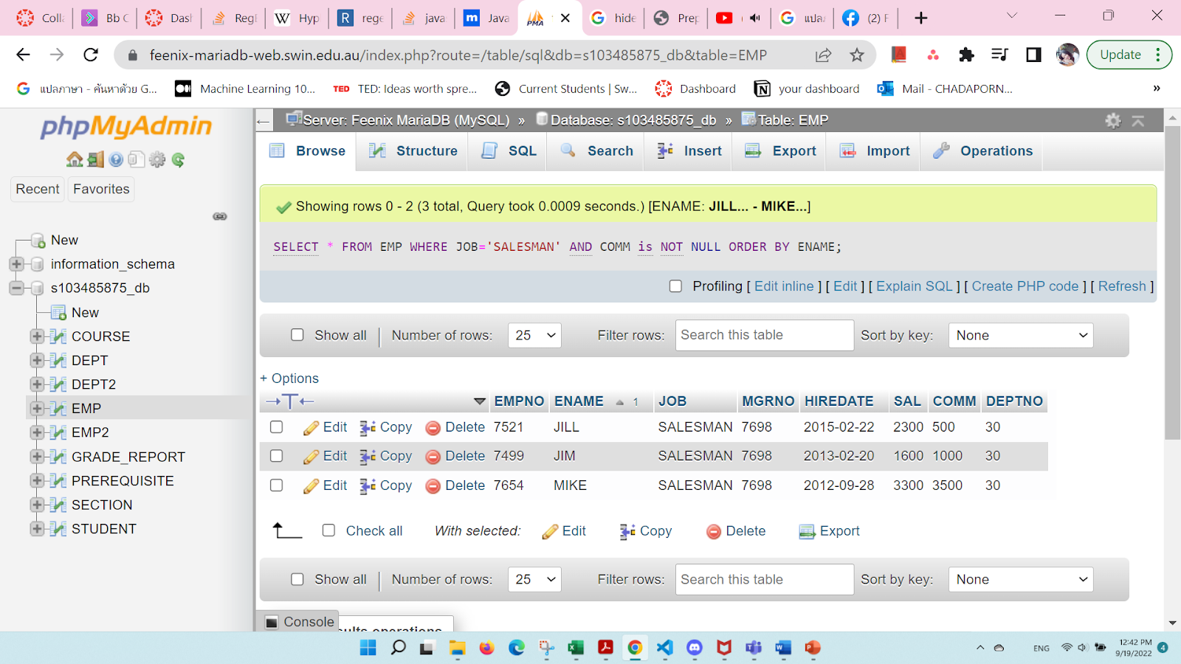Screen dimensions: 1181x664
Task: Expand the COURSE table node
Action: pos(36,336)
